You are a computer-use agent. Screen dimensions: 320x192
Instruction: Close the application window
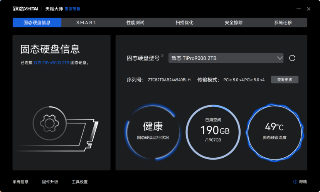308,8
